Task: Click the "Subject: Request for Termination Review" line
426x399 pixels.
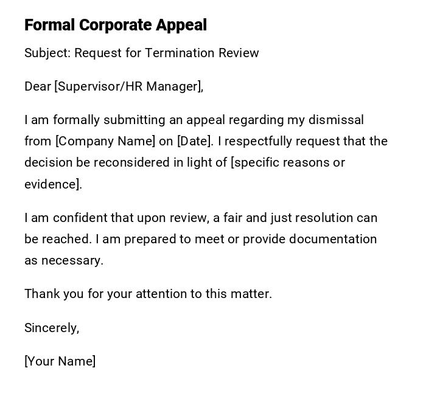Action: click(142, 53)
